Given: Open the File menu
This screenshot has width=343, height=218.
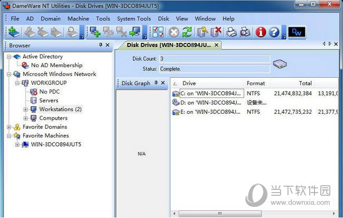Looking at the screenshot, I should pyautogui.click(x=15, y=19).
